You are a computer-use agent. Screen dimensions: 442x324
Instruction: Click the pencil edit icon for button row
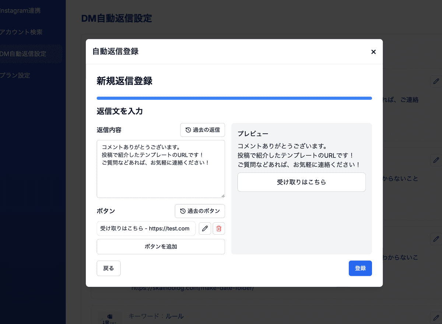(x=205, y=229)
